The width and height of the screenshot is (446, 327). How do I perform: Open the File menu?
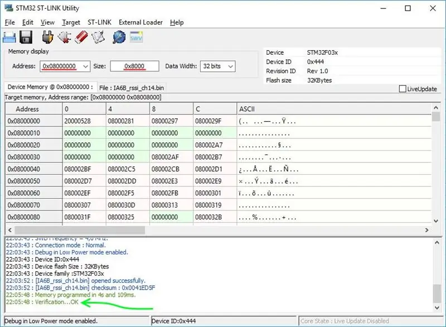[x=9, y=22]
